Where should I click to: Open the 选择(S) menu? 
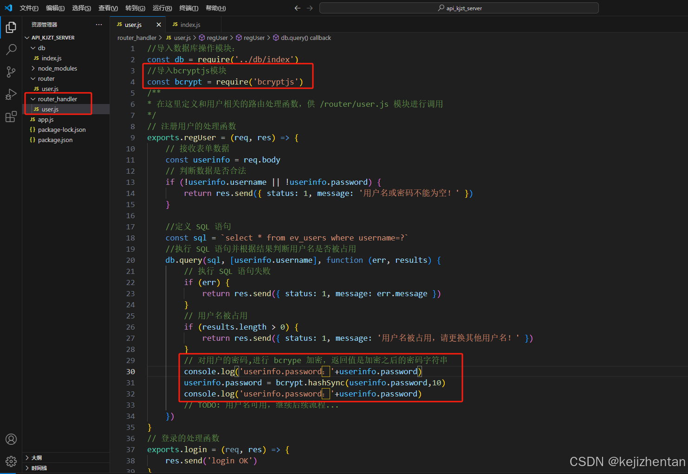point(82,8)
